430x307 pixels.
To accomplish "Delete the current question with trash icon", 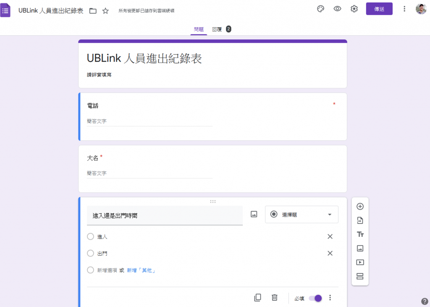I will [x=275, y=298].
